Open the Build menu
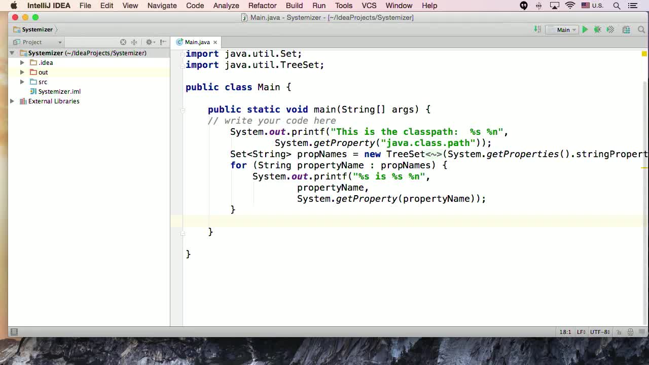 294,6
